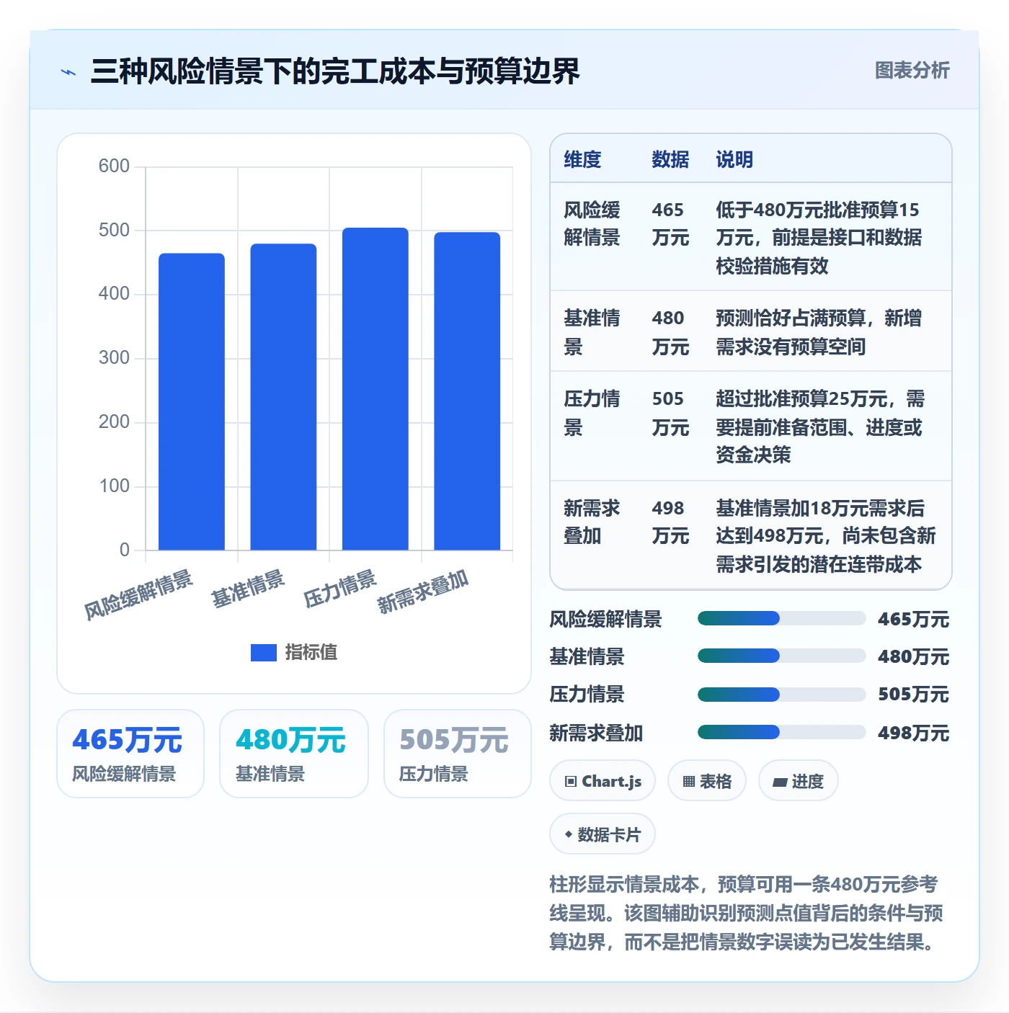Click the progress icon in 进度 chip
Viewport: 1009px width, 1013px height.
click(780, 782)
